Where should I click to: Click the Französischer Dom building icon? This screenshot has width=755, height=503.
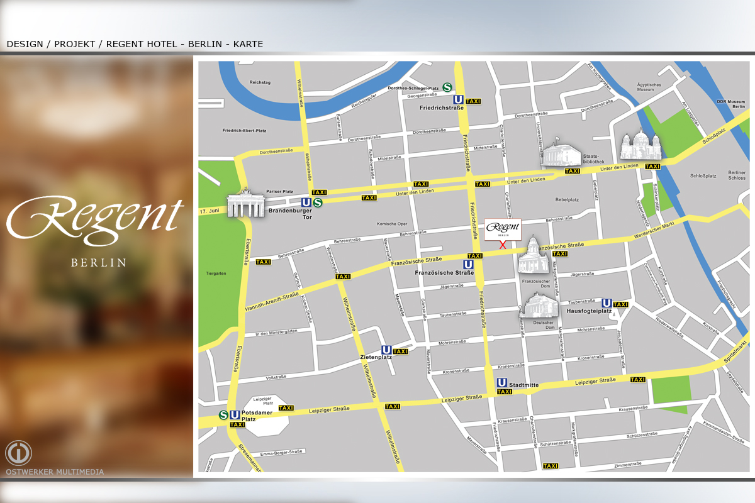click(533, 256)
